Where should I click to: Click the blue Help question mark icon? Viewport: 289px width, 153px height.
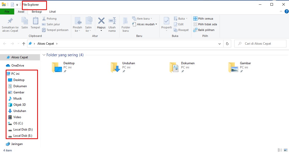coord(287,11)
